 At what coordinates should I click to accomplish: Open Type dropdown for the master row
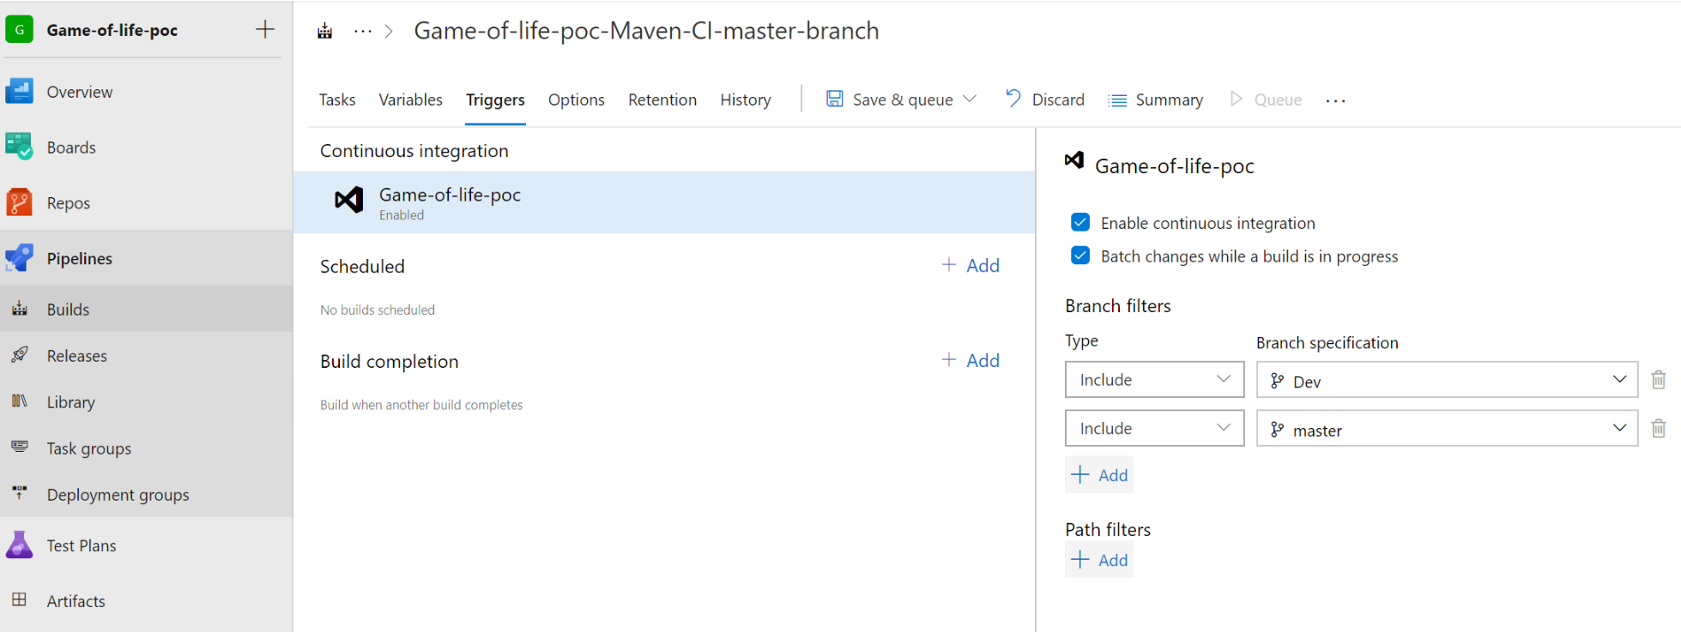1155,428
